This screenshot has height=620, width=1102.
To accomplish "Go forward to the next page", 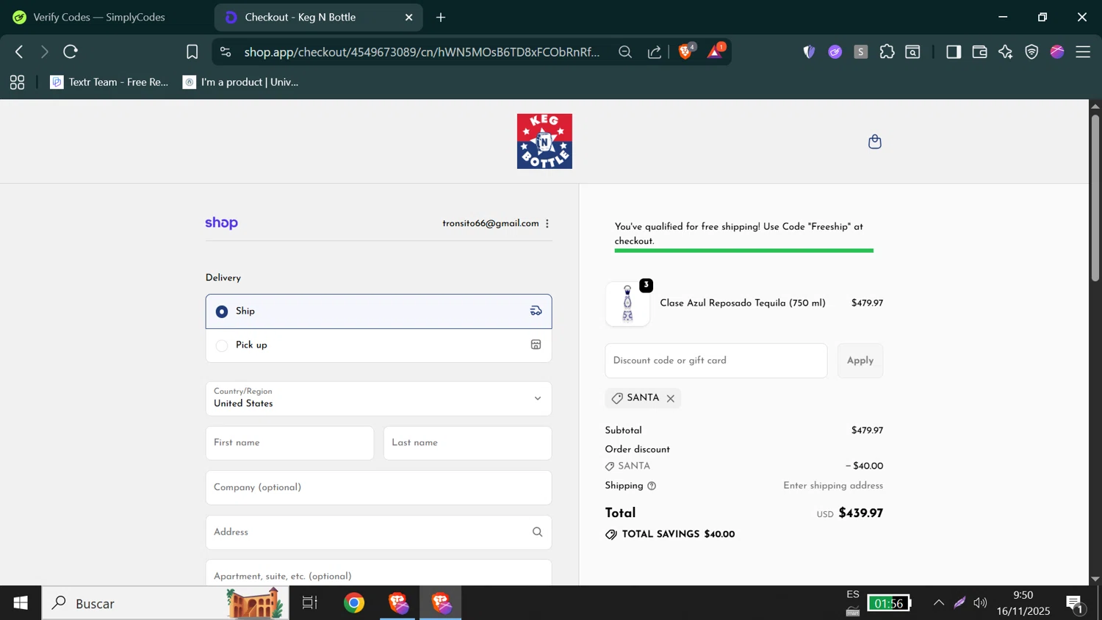I will (44, 51).
